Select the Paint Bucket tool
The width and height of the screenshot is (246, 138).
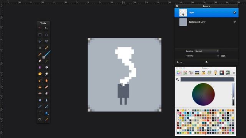tap(47, 67)
